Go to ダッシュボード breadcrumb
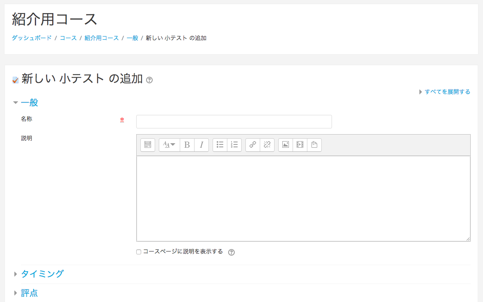 pos(32,38)
